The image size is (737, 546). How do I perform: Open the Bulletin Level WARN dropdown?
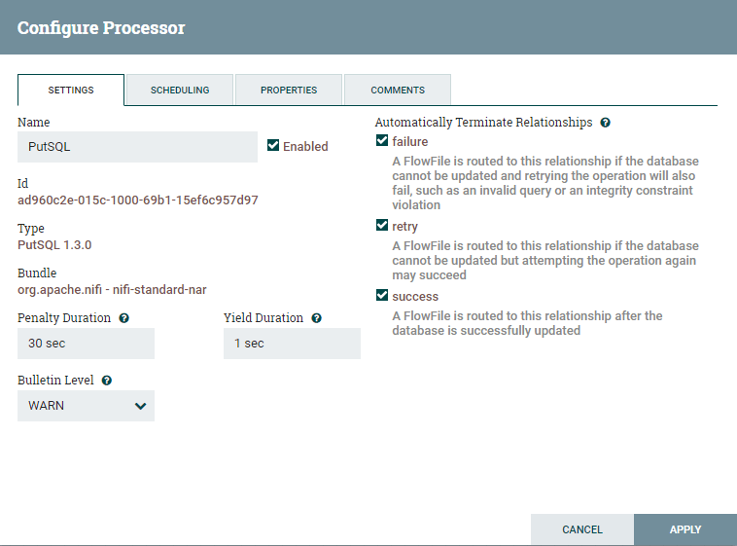(86, 406)
